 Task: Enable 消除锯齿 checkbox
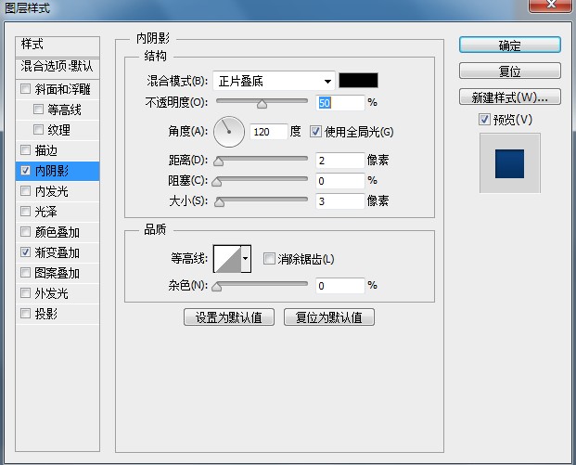pos(269,258)
